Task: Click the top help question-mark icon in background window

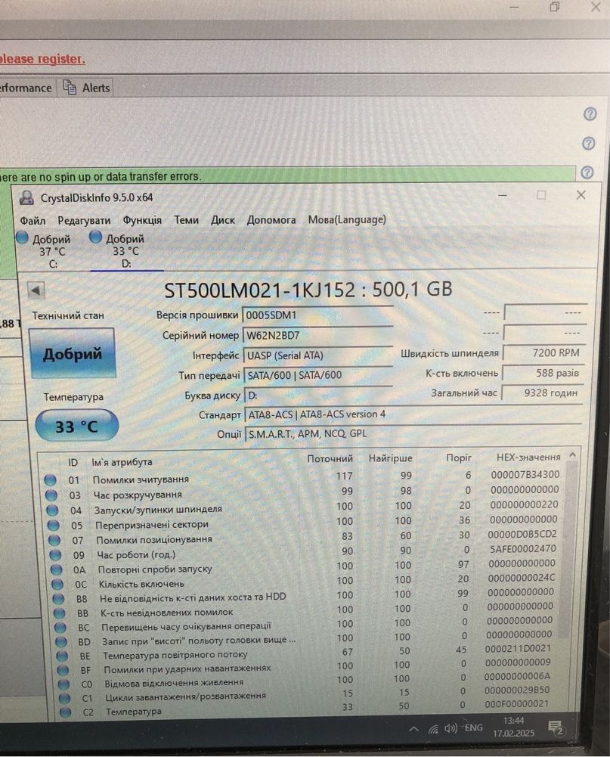Action: (x=590, y=114)
